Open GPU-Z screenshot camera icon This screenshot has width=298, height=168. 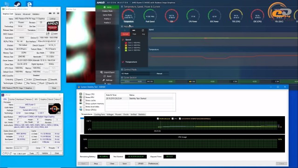(x=50, y=14)
